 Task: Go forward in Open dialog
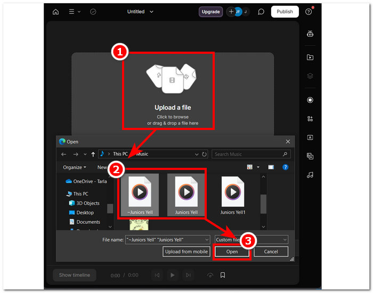[76, 154]
